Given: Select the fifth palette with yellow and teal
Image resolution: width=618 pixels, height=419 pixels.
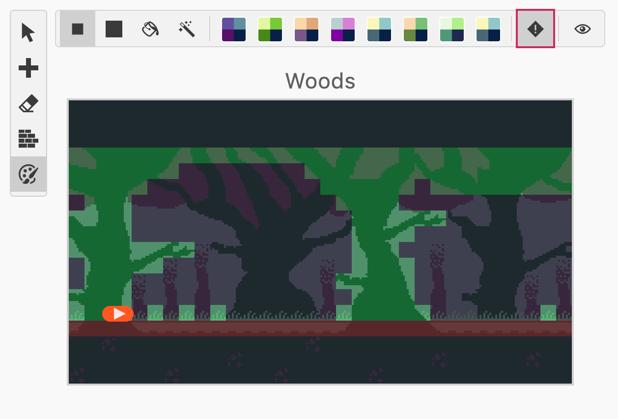Looking at the screenshot, I should pyautogui.click(x=379, y=30).
